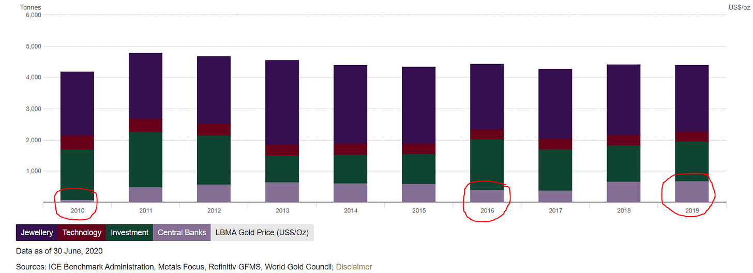Image resolution: width=753 pixels, height=273 pixels.
Task: Select the Investment segment of 2012 bar
Action: [x=214, y=160]
